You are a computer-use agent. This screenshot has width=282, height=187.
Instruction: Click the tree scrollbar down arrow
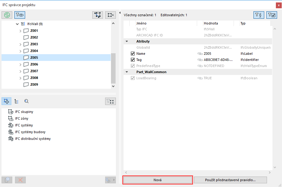click(x=113, y=86)
